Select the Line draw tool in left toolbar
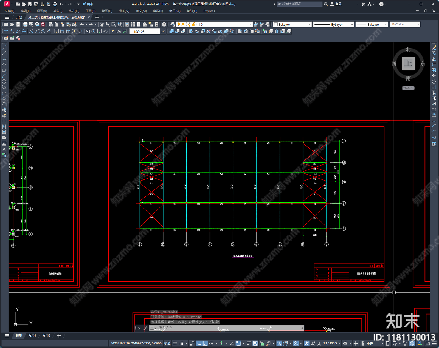Viewport: 439px width, 348px height. click(4, 48)
